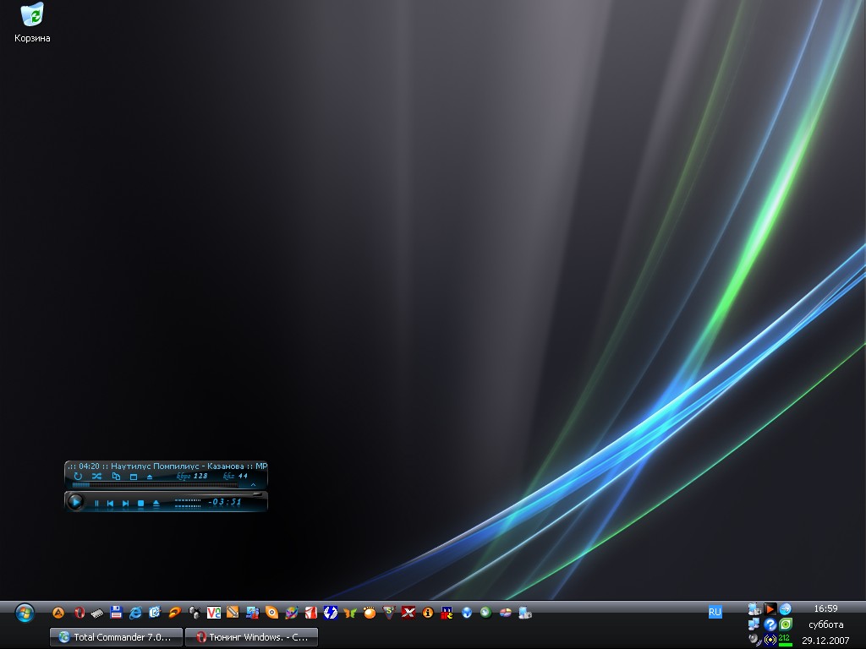The width and height of the screenshot is (866, 649).
Task: Launch Internet Explorer from quick launch
Action: pyautogui.click(x=135, y=613)
